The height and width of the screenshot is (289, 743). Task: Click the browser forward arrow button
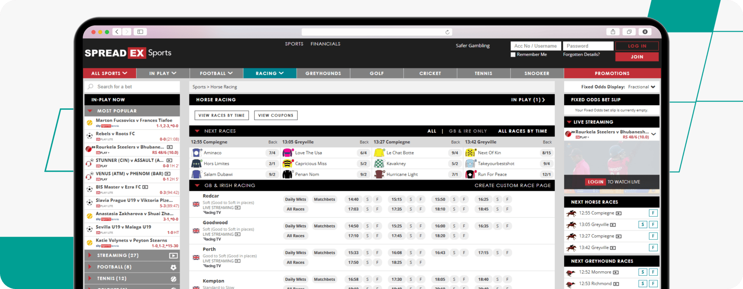click(x=127, y=32)
